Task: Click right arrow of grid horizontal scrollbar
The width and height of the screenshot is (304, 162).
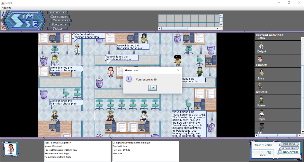Action: click(x=218, y=28)
